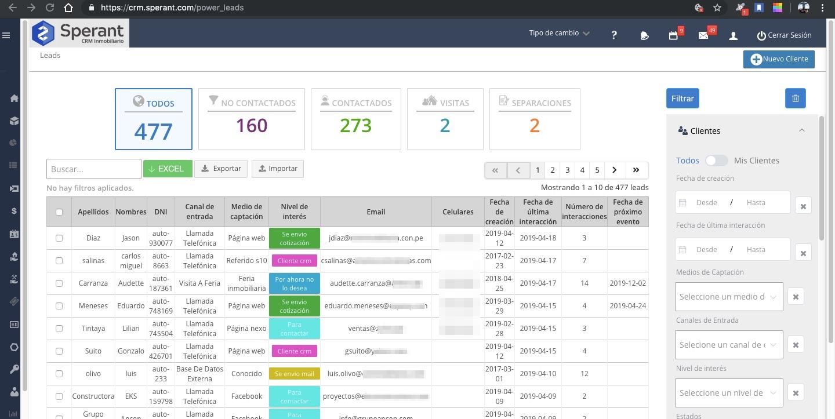Click the Sperant CRM logo

click(79, 33)
